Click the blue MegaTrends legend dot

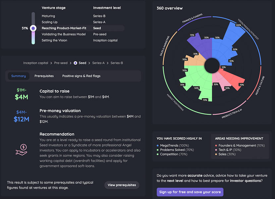[x=157, y=146]
